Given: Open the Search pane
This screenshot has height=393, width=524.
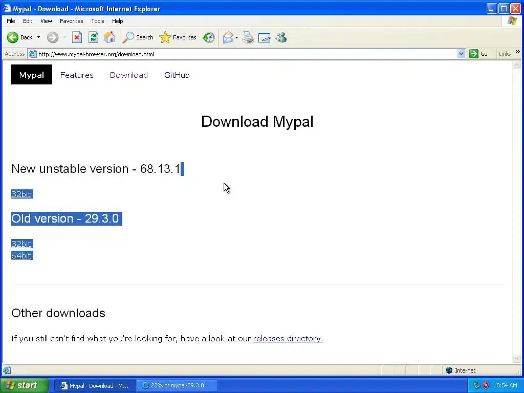Looking at the screenshot, I should pyautogui.click(x=138, y=37).
